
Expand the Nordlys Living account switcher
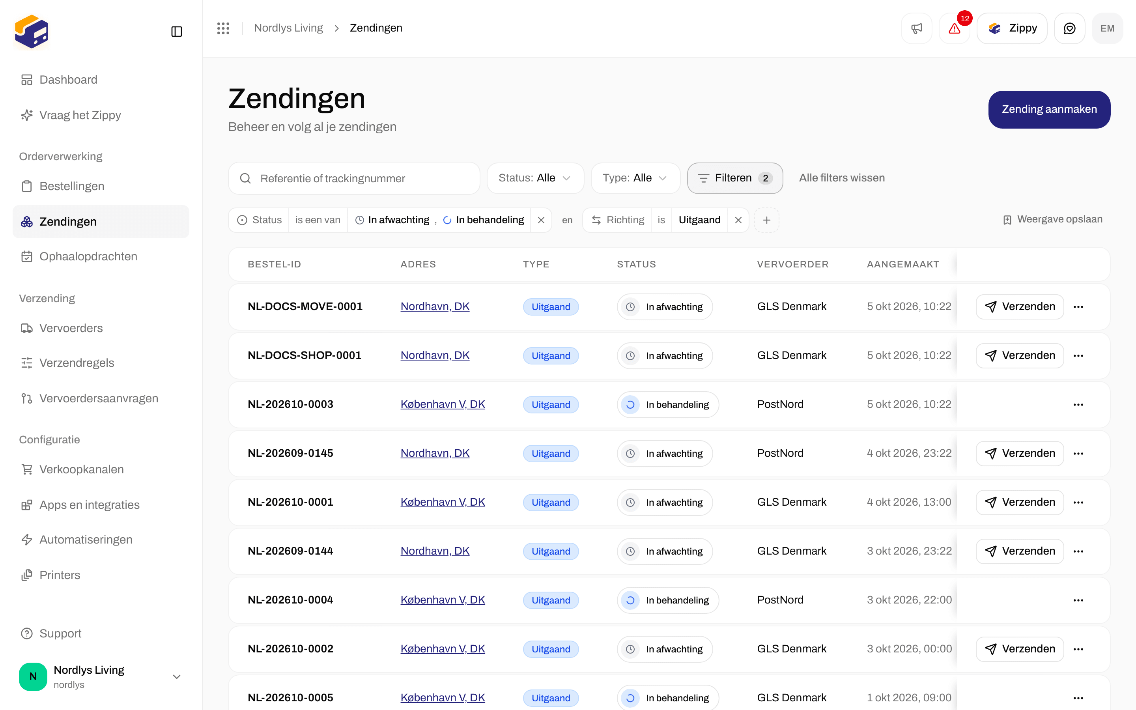101,676
